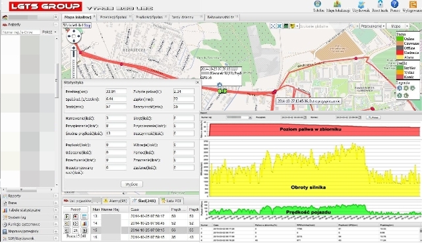Image resolution: width=422 pixels, height=243 pixels.
Task: Close the Statystyka dialog
Action: coord(197,82)
